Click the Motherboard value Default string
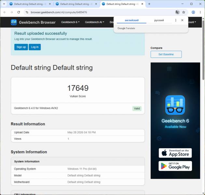 coord(84,182)
